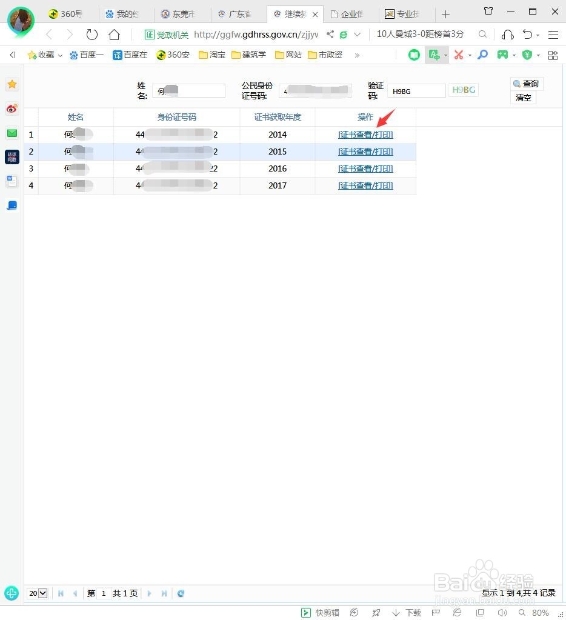The width and height of the screenshot is (566, 620).
Task: Open the 市政资 bookmark folder
Action: 325,55
